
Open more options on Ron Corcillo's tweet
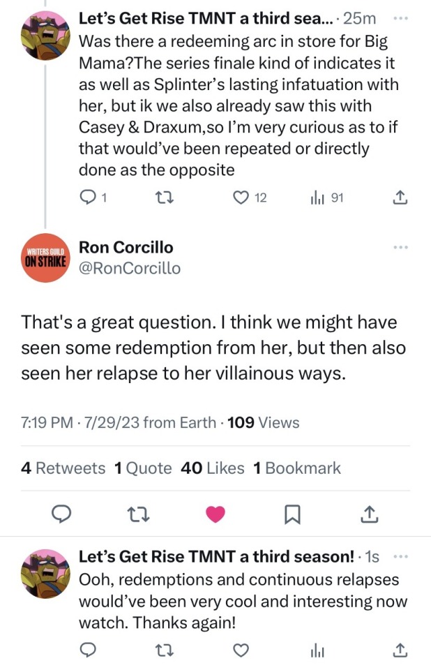pyautogui.click(x=400, y=248)
